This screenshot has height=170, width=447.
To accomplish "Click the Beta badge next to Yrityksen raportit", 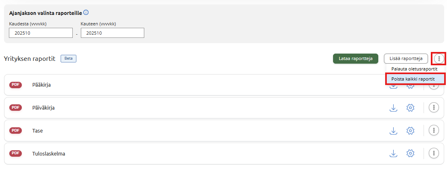I will [x=68, y=59].
